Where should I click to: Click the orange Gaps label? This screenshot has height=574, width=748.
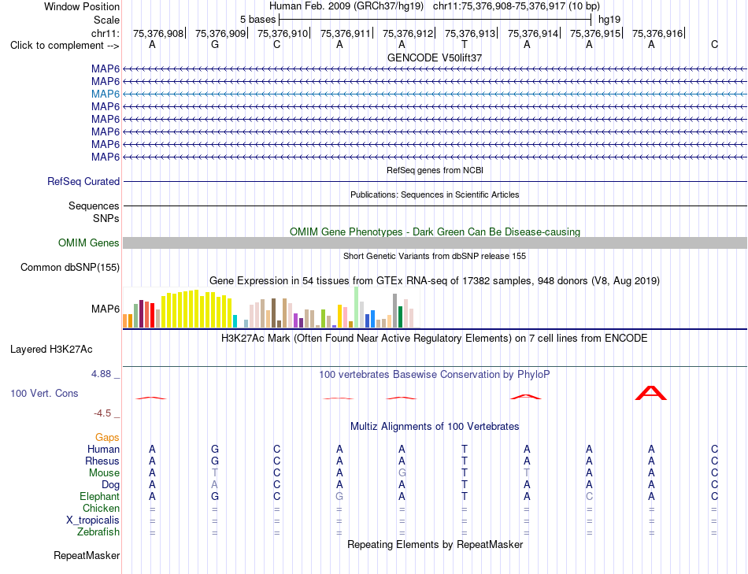click(x=107, y=438)
